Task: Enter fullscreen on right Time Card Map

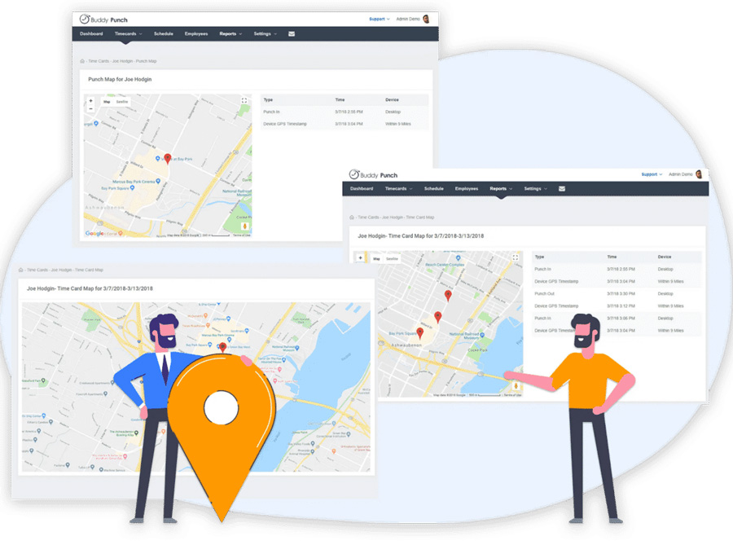Action: (516, 257)
